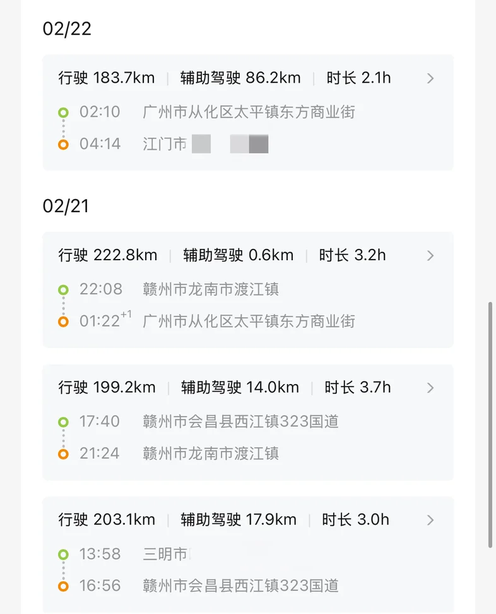Open the 辅助驾驶 86.2km trip summary
Viewport: 496px width, 614px height.
point(240,78)
